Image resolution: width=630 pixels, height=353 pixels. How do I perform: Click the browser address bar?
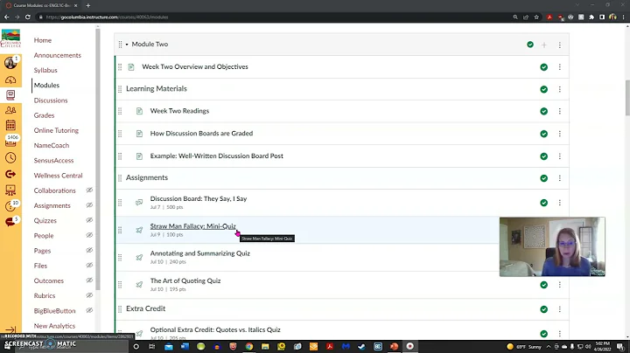(273, 17)
